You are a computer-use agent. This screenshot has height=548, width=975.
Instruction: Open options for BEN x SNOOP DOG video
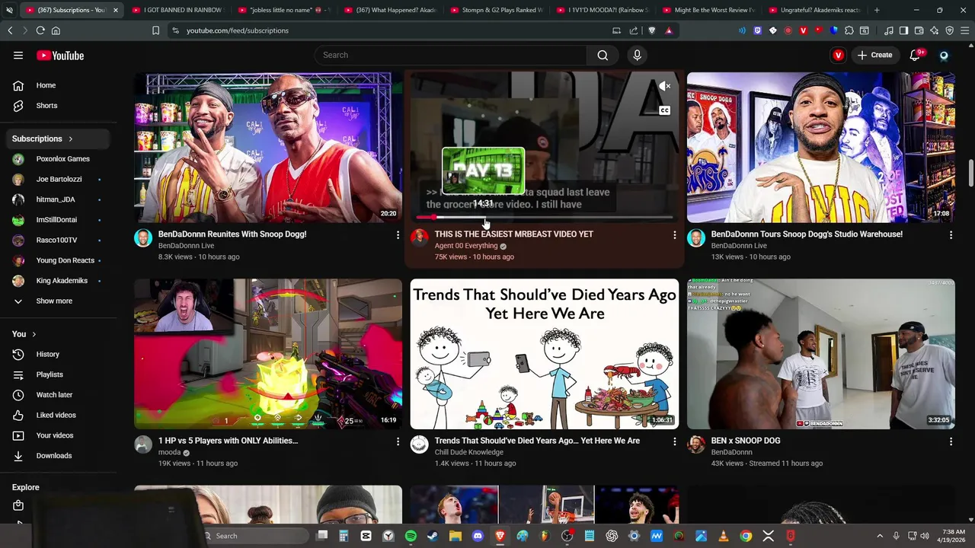coord(951,441)
